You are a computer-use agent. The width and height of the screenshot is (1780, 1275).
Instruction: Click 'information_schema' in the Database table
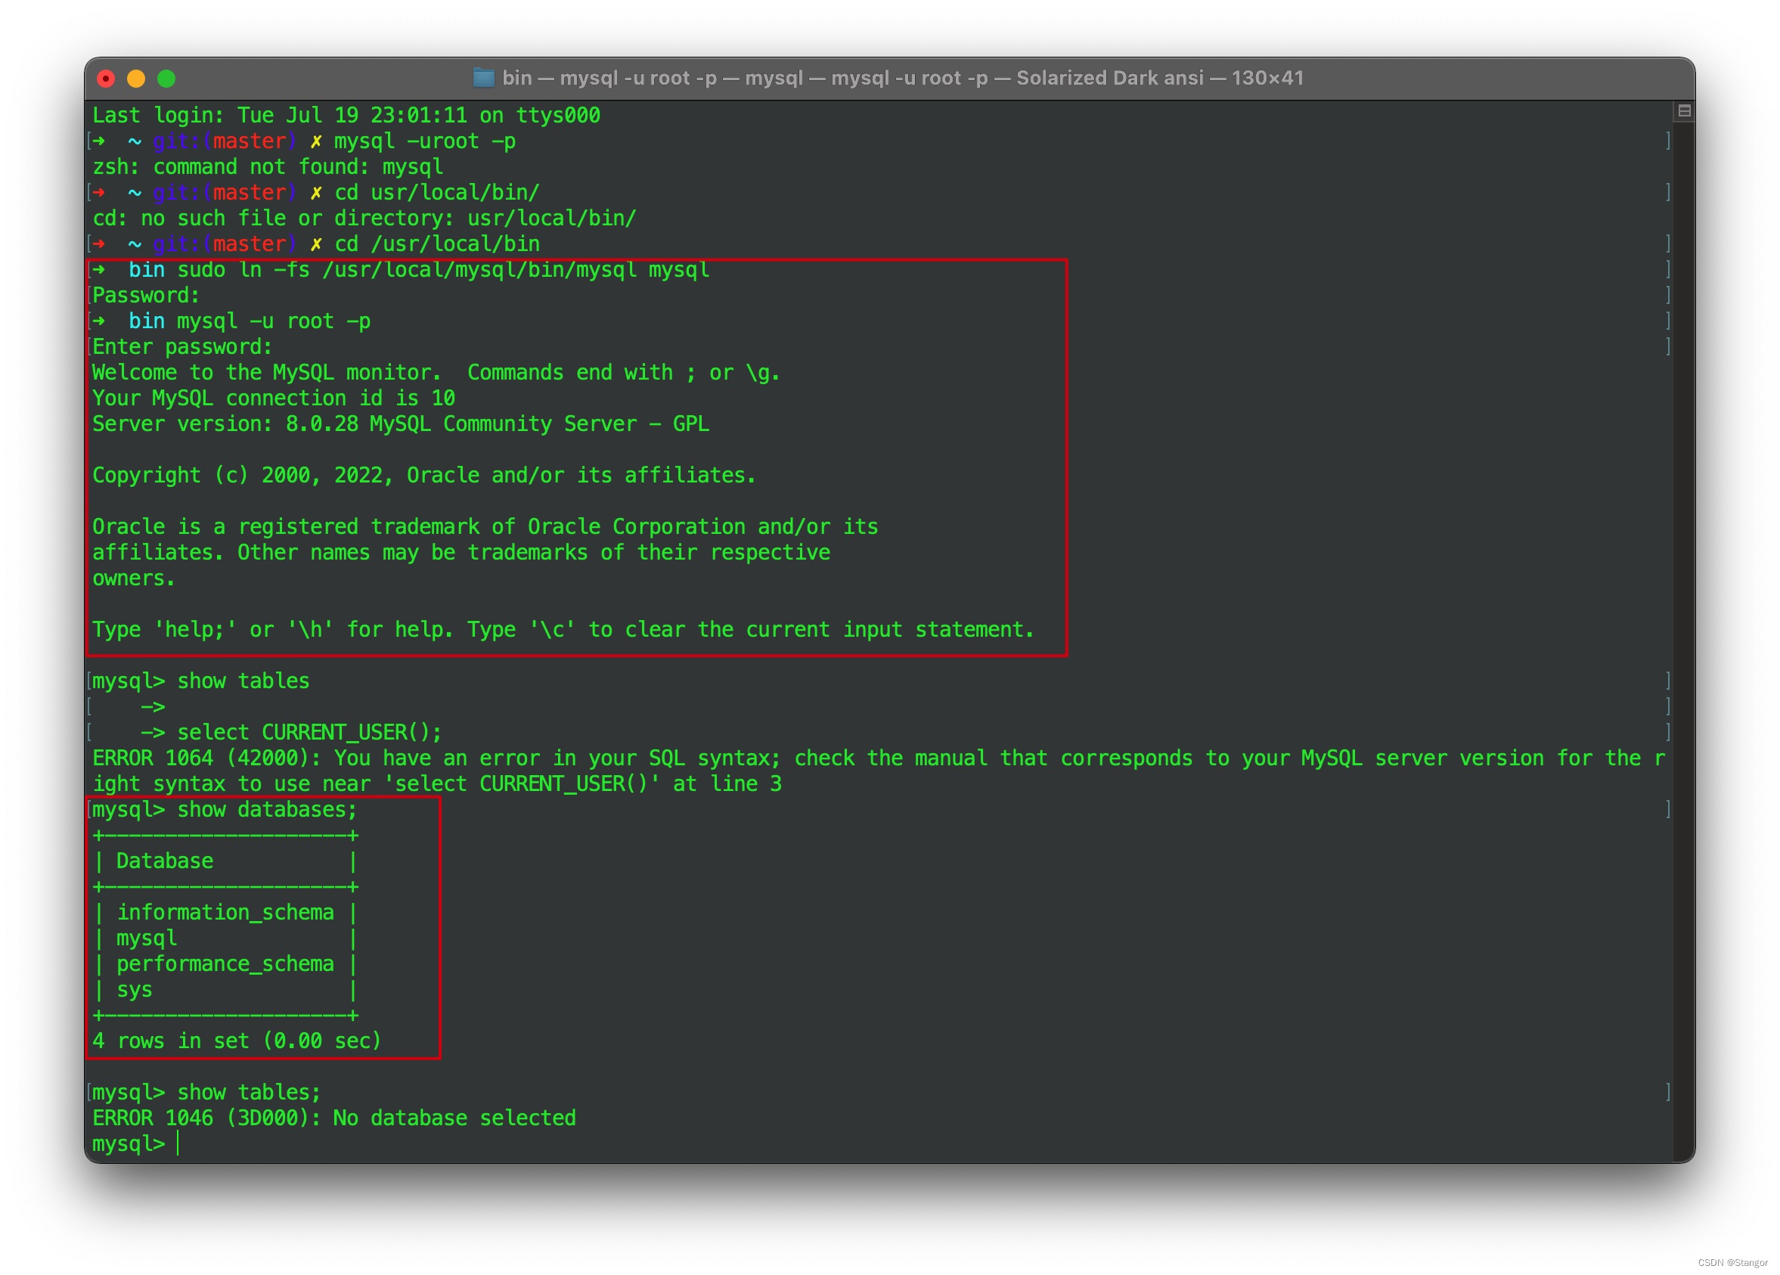[225, 912]
